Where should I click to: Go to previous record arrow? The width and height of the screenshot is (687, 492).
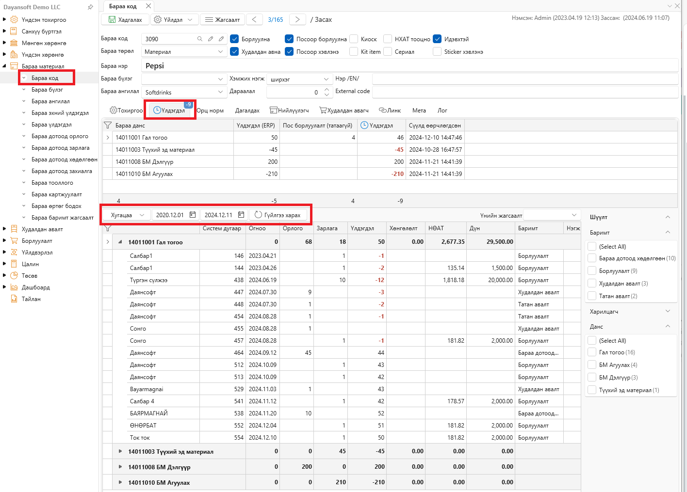254,19
